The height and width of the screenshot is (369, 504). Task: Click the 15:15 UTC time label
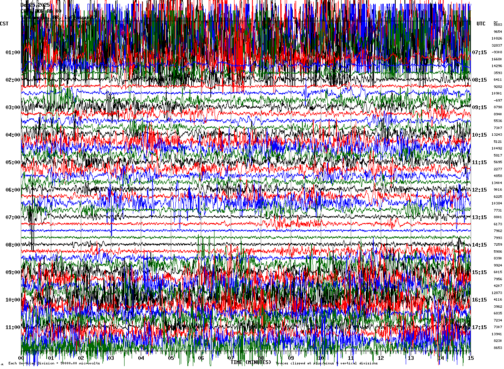tap(479, 272)
